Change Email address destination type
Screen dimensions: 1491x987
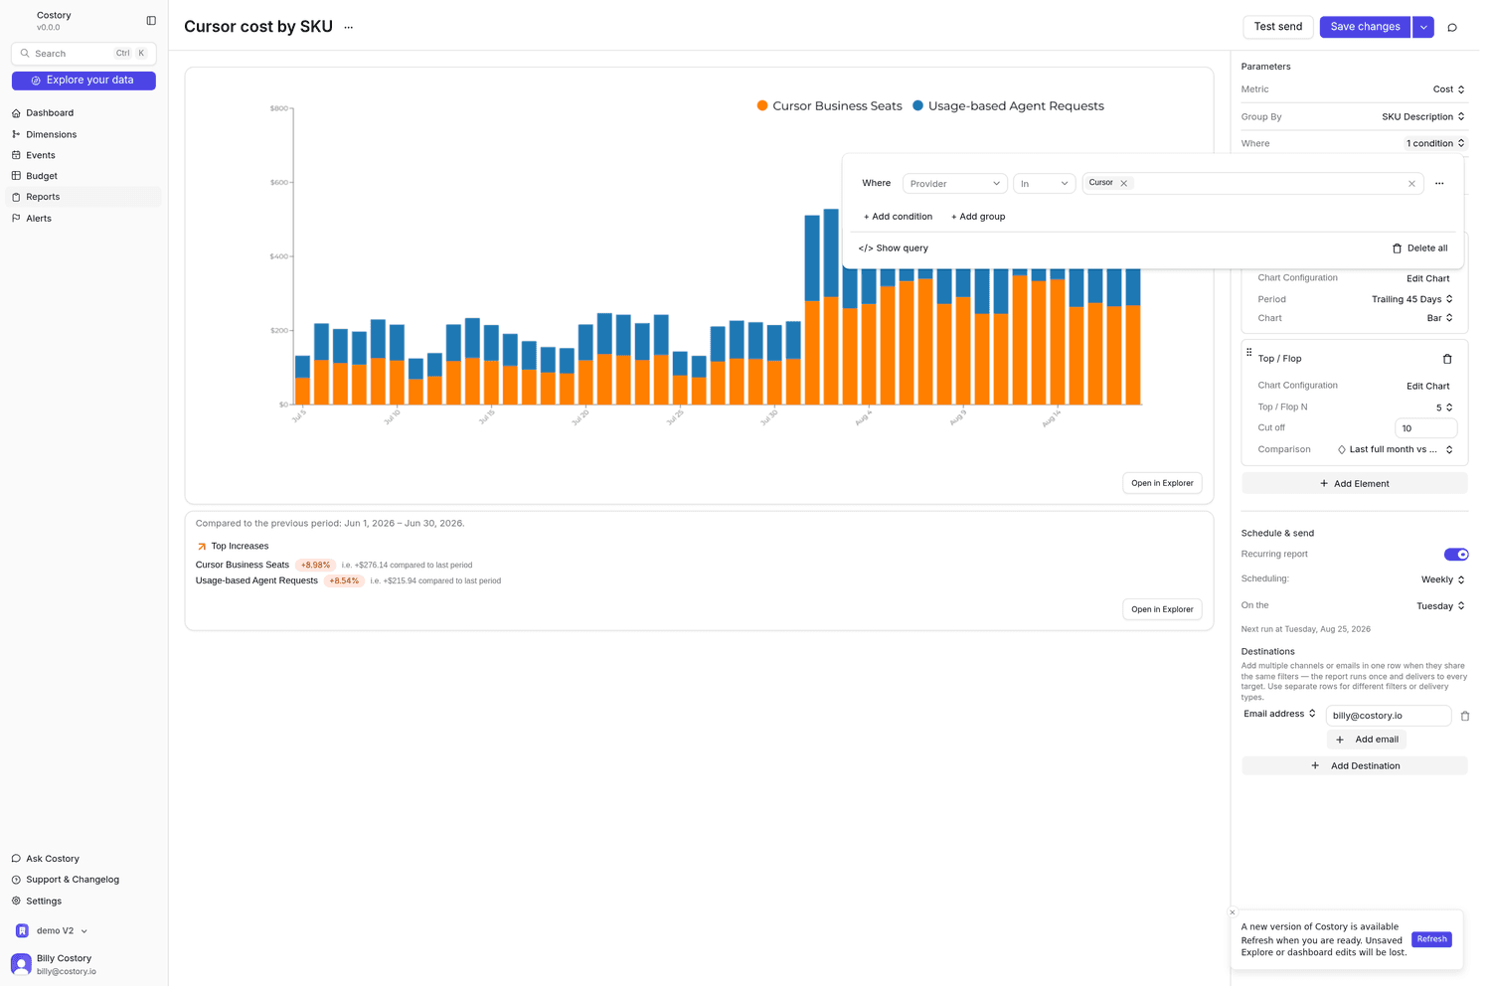tap(1279, 714)
